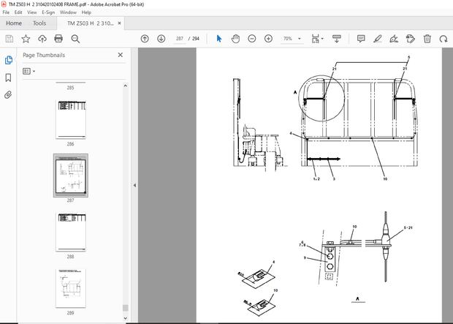453x324 pixels.
Task: Zoom in with plus button
Action: pyautogui.click(x=268, y=39)
